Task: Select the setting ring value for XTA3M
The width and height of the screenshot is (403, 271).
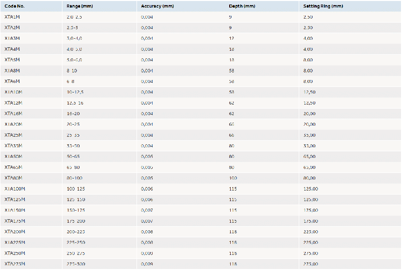Action: point(309,38)
